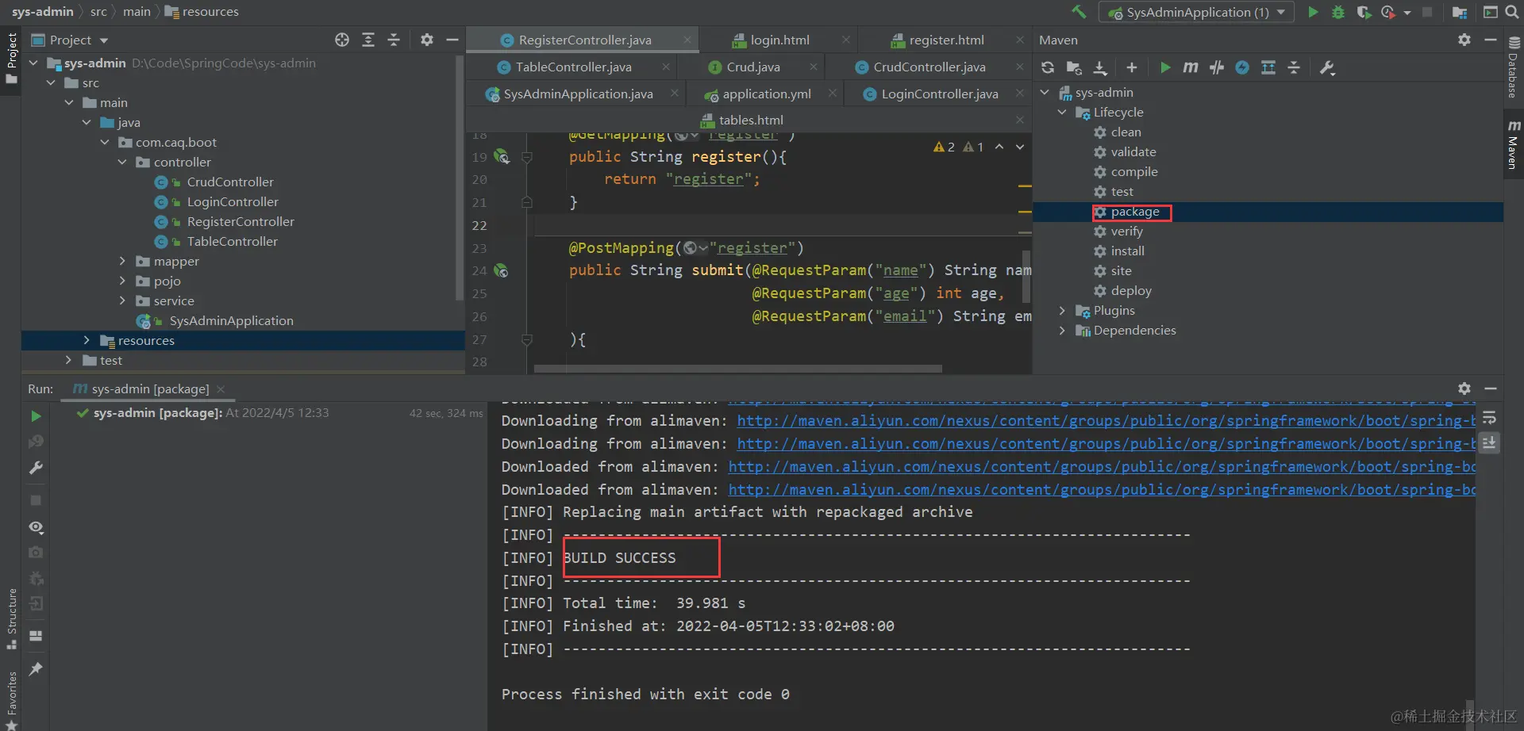Expand the service package

point(122,300)
